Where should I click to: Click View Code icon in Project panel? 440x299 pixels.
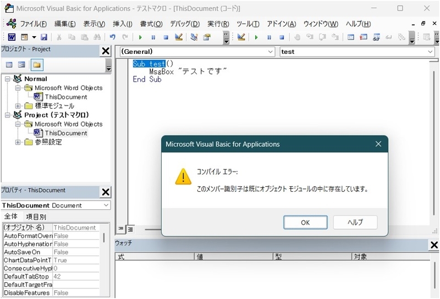point(9,65)
